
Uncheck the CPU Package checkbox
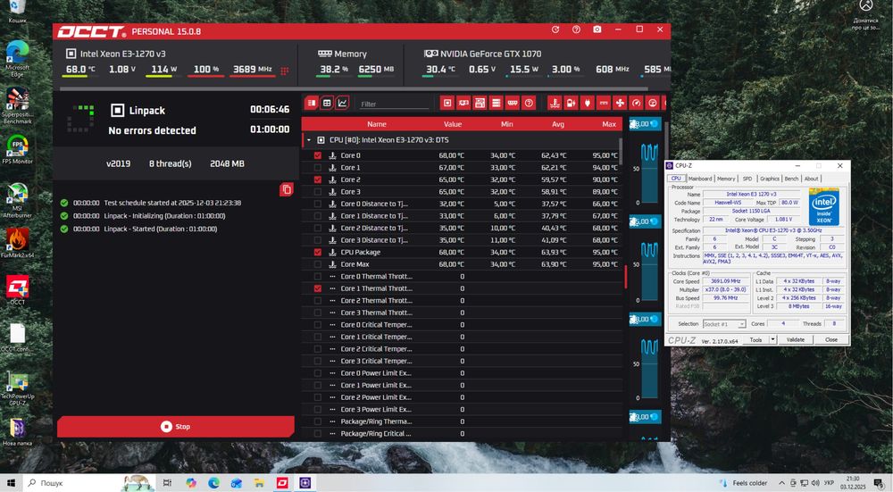click(x=318, y=253)
